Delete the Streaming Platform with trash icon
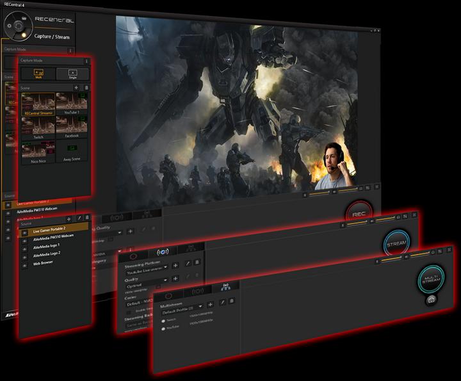The height and width of the screenshot is (381, 461). coord(197,262)
